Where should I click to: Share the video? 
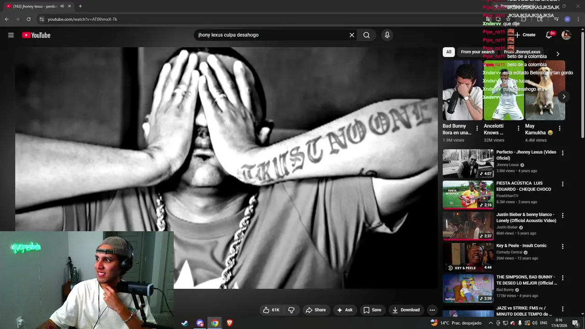click(x=316, y=310)
